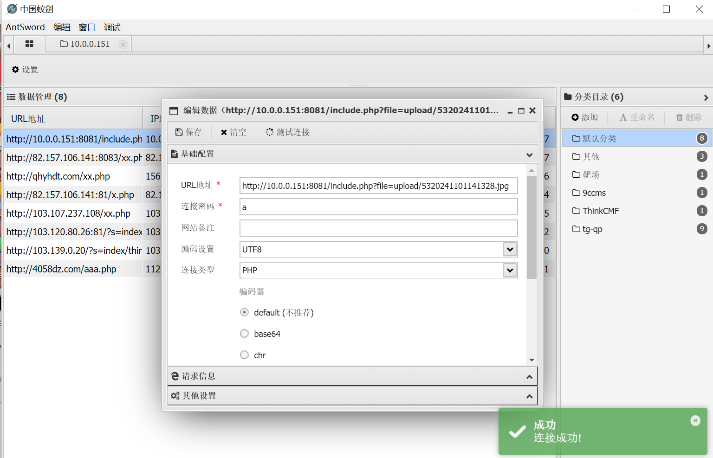Select the base64 encoder option
The width and height of the screenshot is (713, 458).
coord(245,334)
